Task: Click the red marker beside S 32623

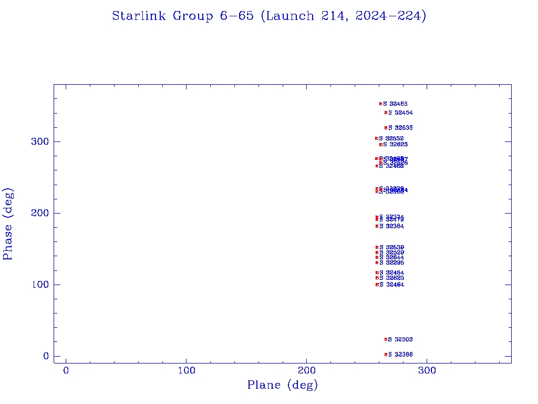Action: (381, 145)
